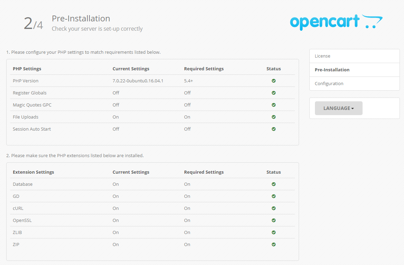Click the cURL status check icon
The width and height of the screenshot is (404, 265).
(x=273, y=208)
